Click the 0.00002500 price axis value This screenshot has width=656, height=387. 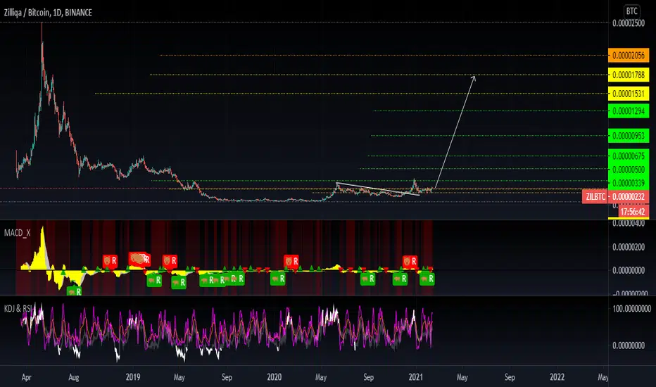[x=629, y=23]
